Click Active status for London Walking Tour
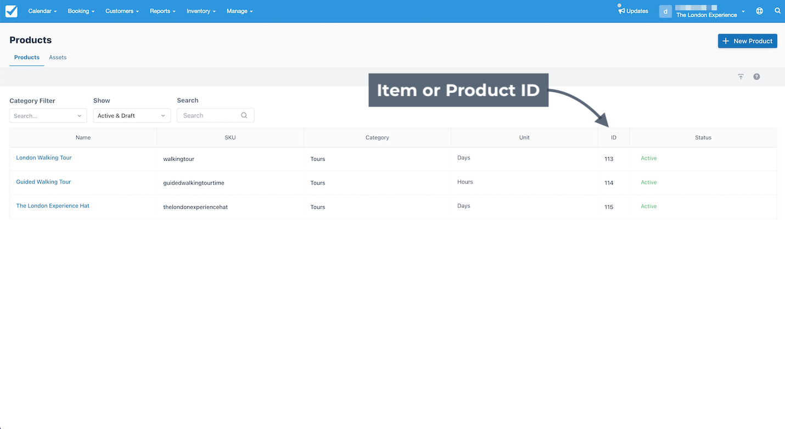Screen dimensions: 785x429 [x=649, y=158]
